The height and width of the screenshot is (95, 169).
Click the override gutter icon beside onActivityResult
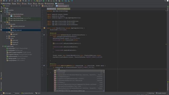[44, 65]
